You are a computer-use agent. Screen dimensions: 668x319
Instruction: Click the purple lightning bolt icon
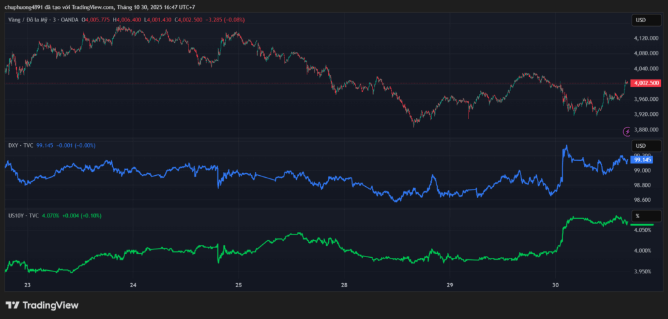point(627,132)
